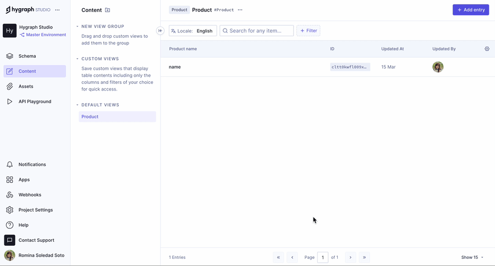Add a filter with the Filter button
Image resolution: width=495 pixels, height=266 pixels.
309,31
